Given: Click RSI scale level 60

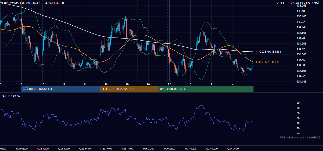Looking at the screenshot, I should coord(298,113).
